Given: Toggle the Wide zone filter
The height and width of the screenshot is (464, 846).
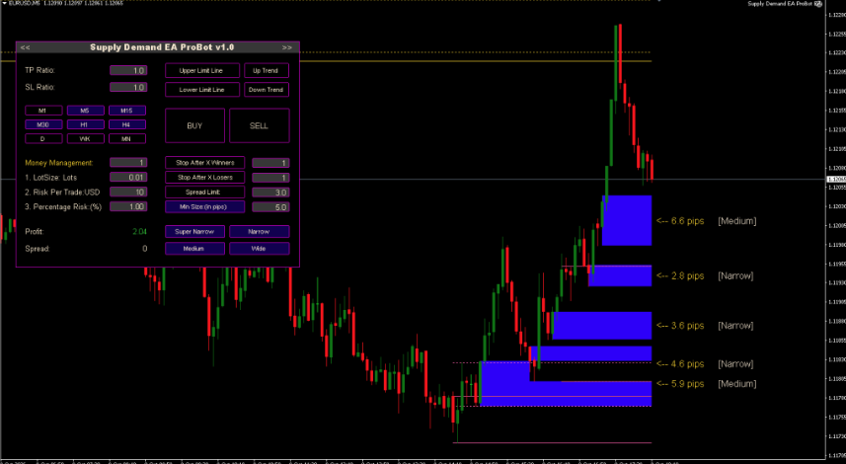Looking at the screenshot, I should coord(260,249).
